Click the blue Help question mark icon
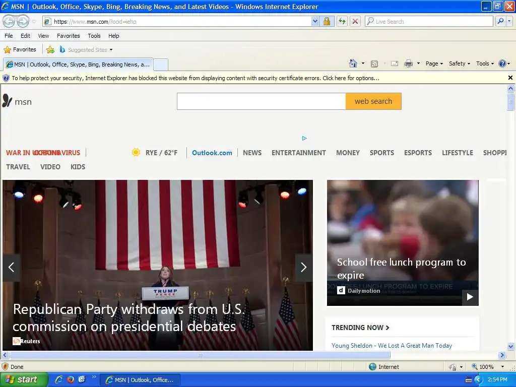The image size is (516, 387). (x=502, y=63)
